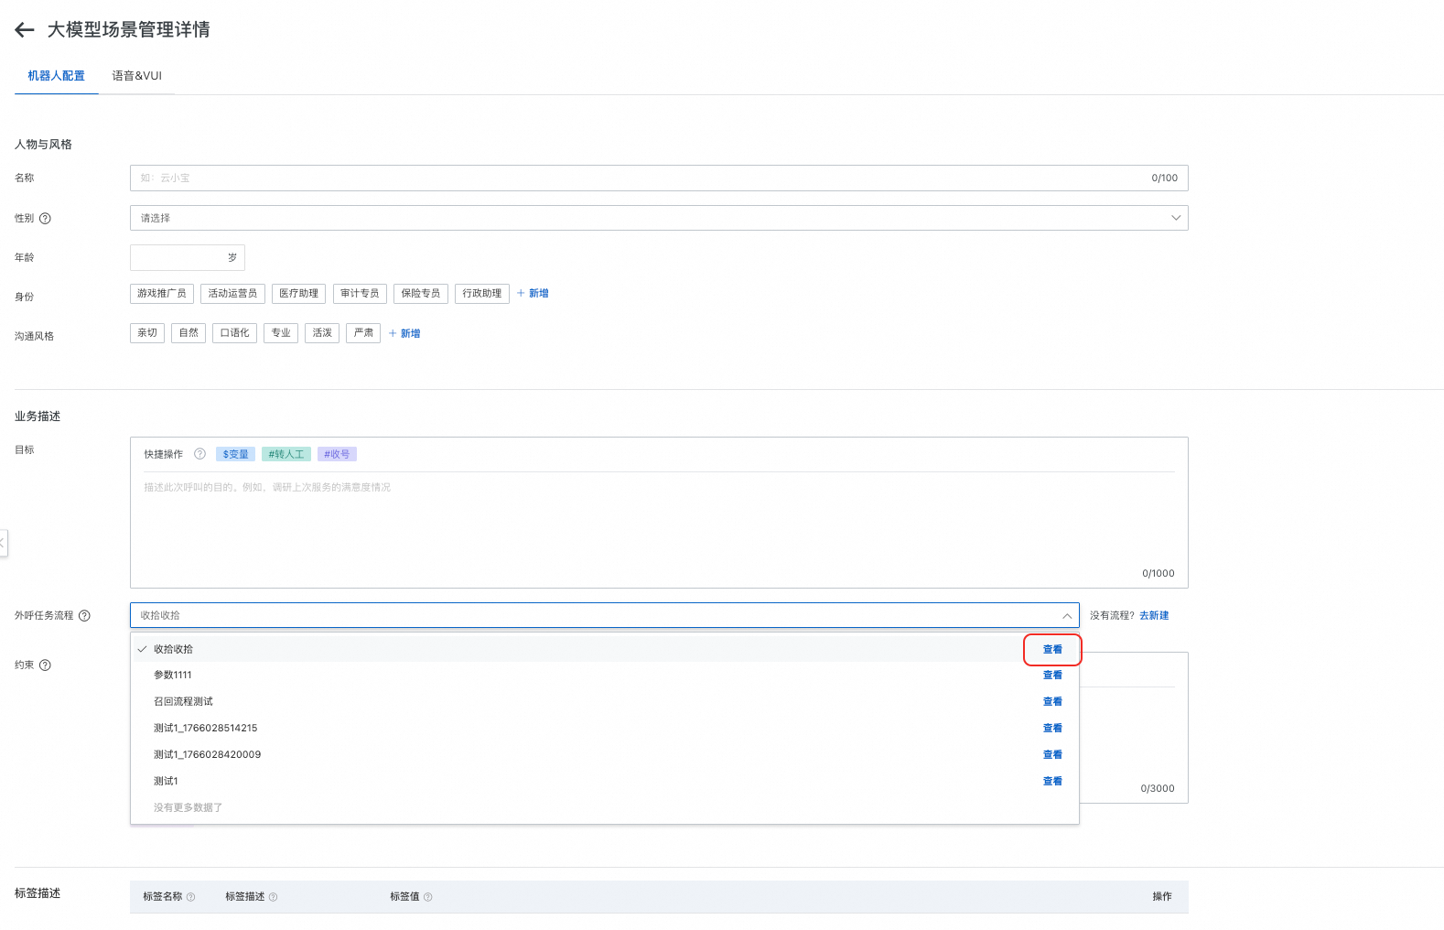
Task: Open the help icon next to 快捷操作
Action: (199, 454)
